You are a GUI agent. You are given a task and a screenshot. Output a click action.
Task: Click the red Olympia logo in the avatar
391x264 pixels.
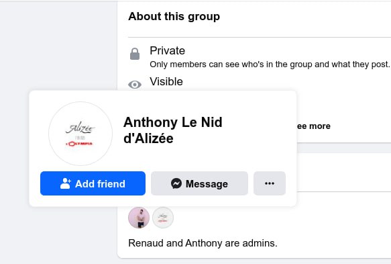point(79,144)
